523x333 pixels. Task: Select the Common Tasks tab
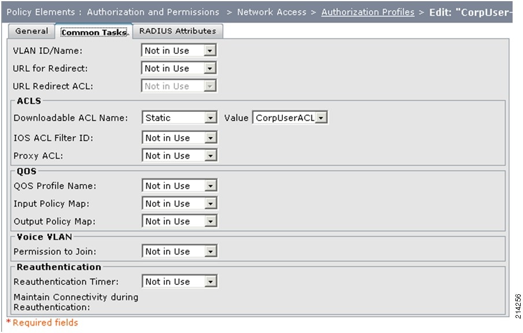[x=94, y=32]
